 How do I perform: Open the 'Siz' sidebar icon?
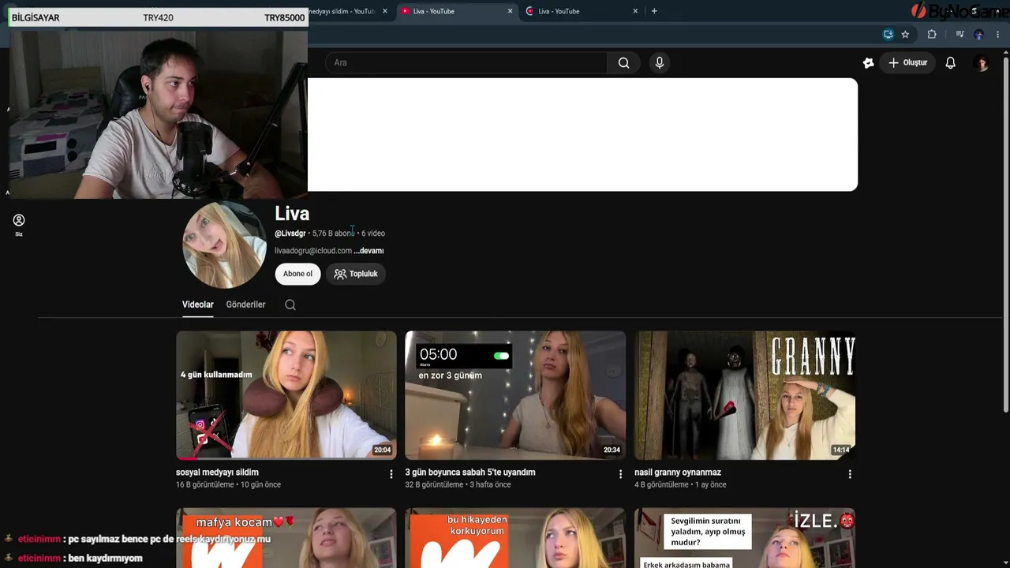[x=19, y=225]
